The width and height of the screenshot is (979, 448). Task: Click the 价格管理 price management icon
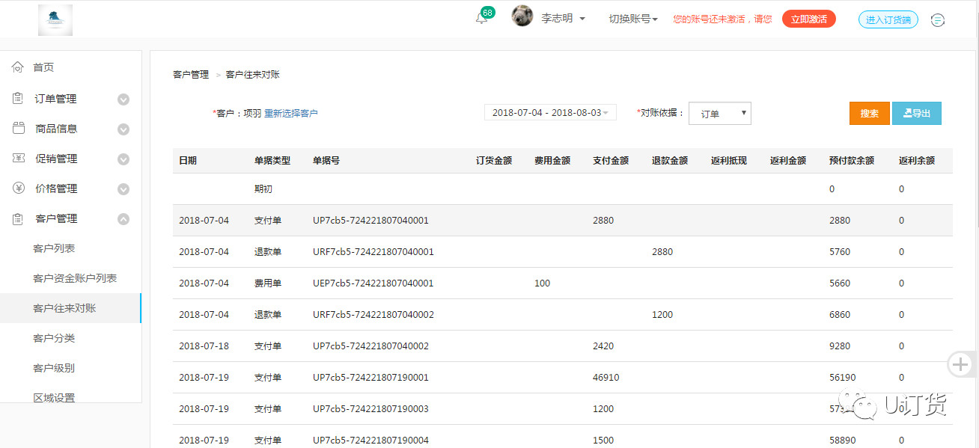pos(17,188)
